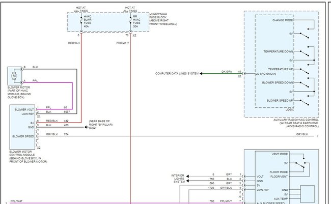
Task: Select the Near Base of Right B Pillar note
Action: point(101,123)
